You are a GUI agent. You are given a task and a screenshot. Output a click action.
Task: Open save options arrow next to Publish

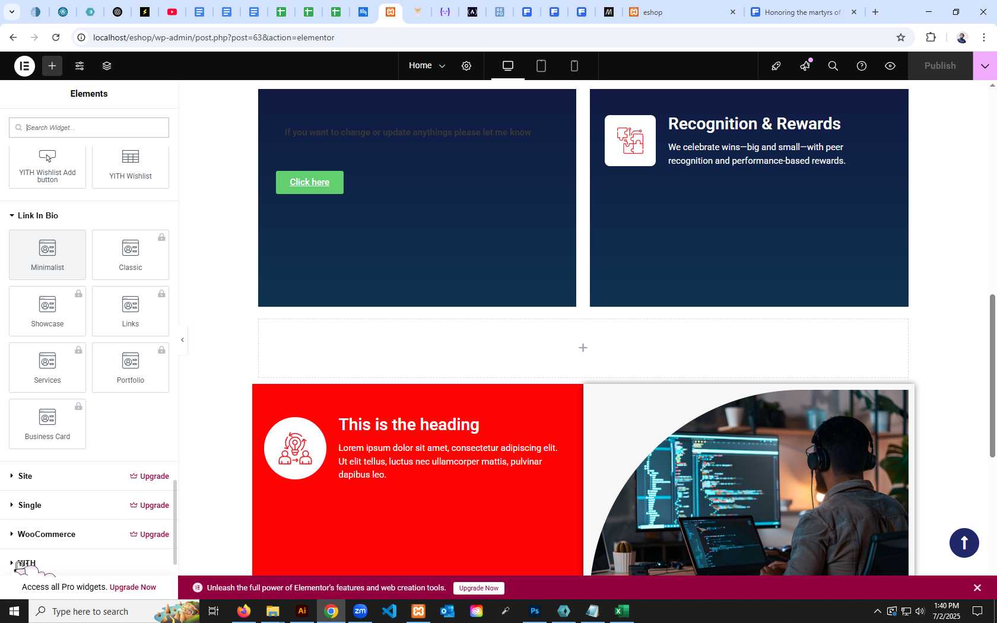point(985,66)
